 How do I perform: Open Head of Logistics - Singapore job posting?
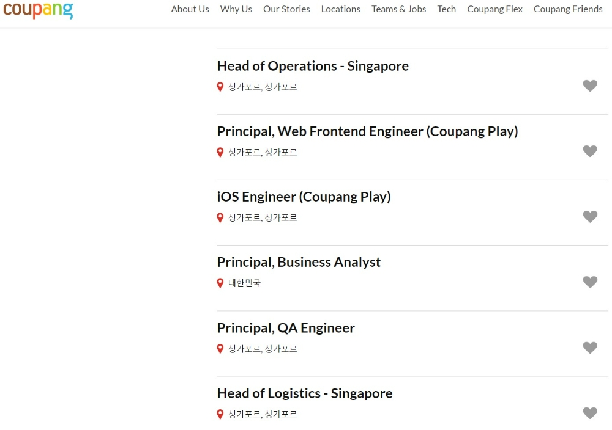click(305, 393)
